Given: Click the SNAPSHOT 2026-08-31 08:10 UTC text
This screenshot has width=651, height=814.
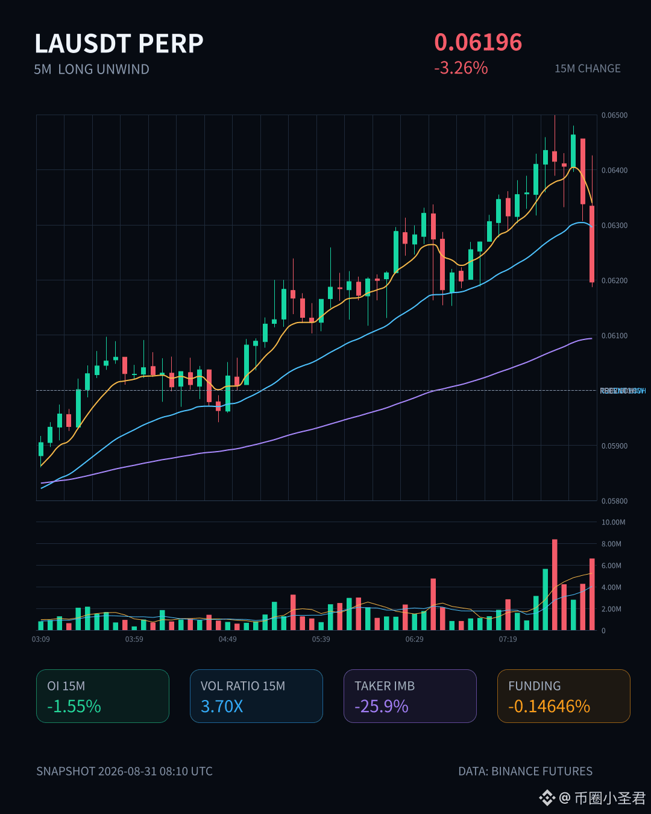Looking at the screenshot, I should point(124,771).
